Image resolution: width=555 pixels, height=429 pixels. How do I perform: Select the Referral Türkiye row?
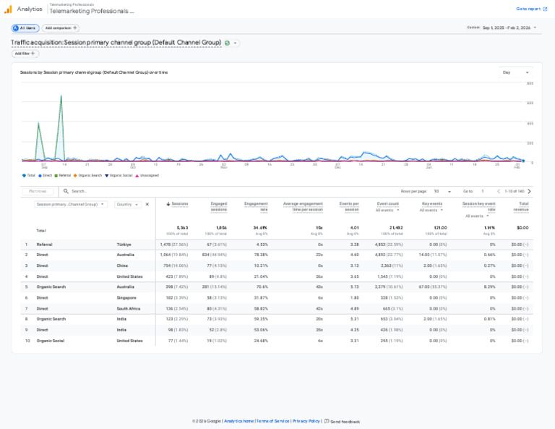tap(277, 245)
